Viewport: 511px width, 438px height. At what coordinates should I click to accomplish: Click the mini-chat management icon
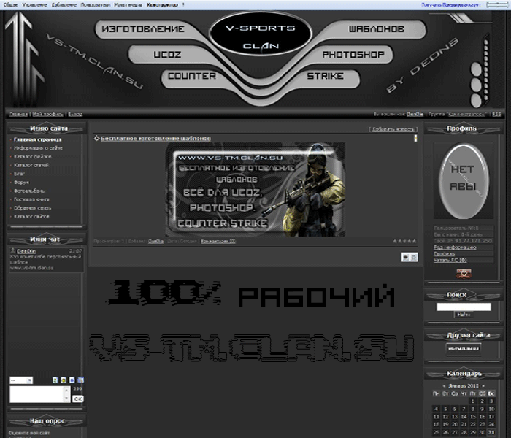coord(80,380)
